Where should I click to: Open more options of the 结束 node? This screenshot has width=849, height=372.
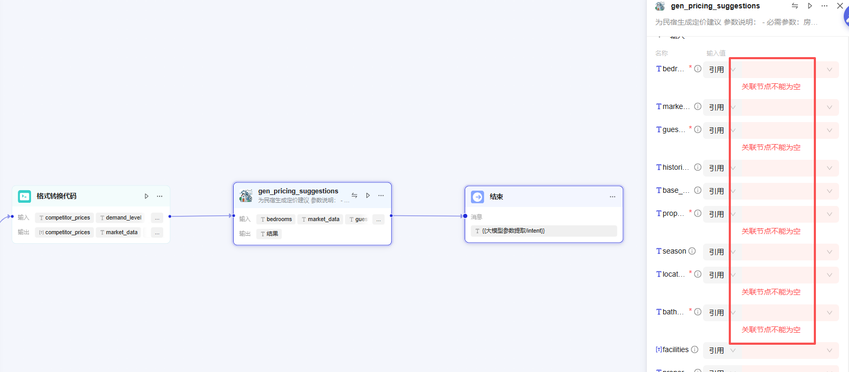click(x=612, y=196)
